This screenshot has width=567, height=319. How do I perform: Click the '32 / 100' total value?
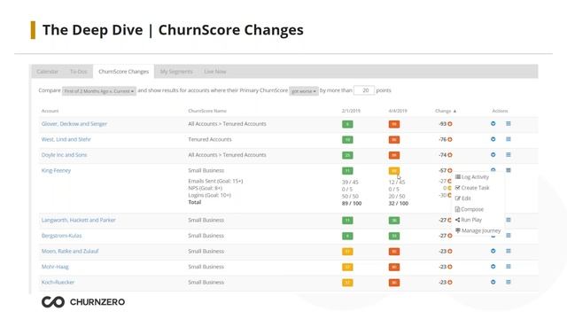pos(399,204)
